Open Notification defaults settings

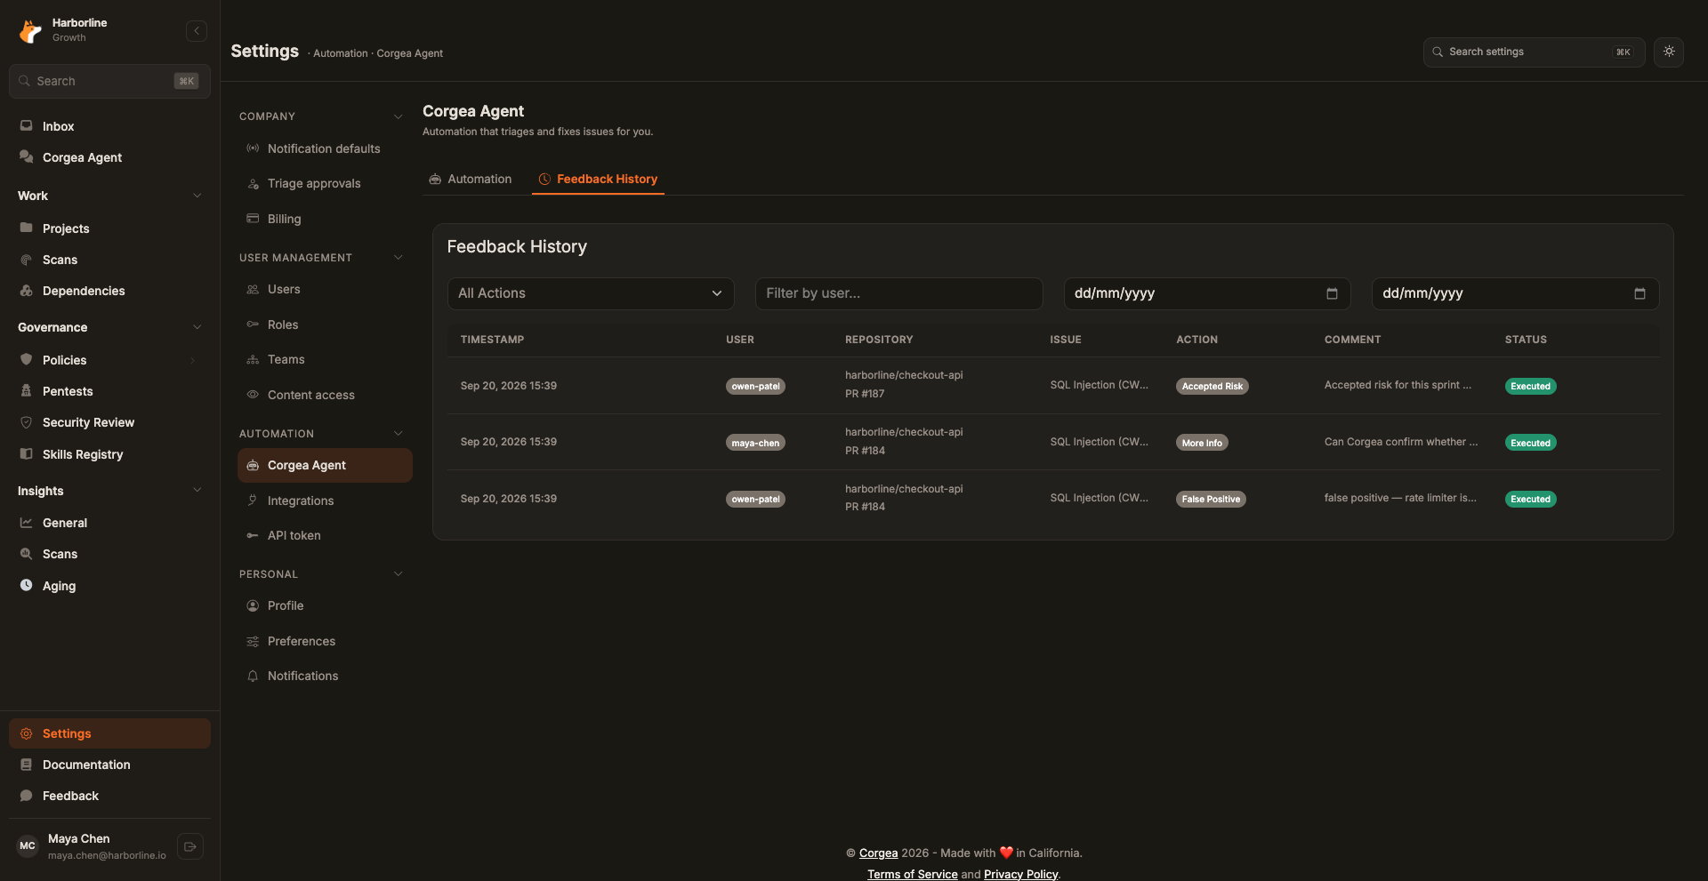(x=325, y=148)
